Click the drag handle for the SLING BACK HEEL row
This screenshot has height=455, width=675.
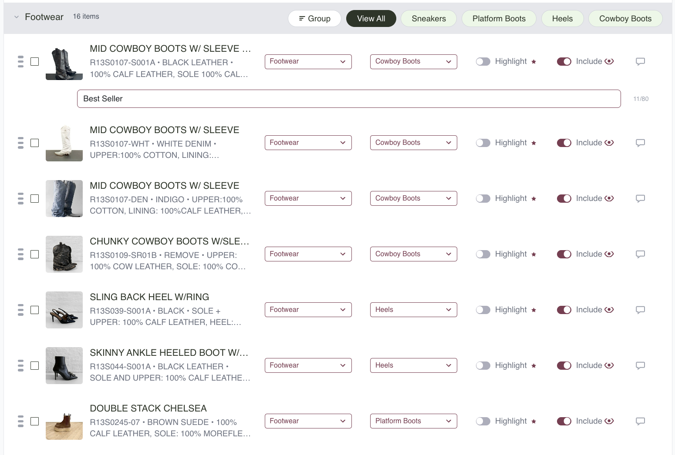[20, 310]
